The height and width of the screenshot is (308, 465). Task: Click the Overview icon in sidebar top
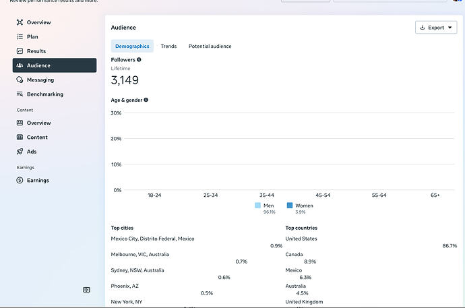coord(20,22)
